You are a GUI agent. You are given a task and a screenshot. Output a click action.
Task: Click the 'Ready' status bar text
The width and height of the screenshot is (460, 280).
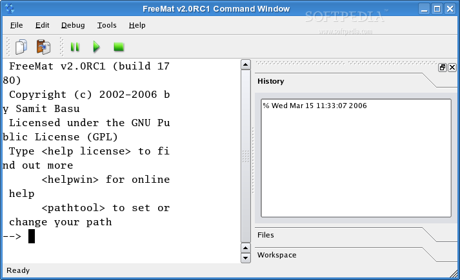(x=18, y=270)
